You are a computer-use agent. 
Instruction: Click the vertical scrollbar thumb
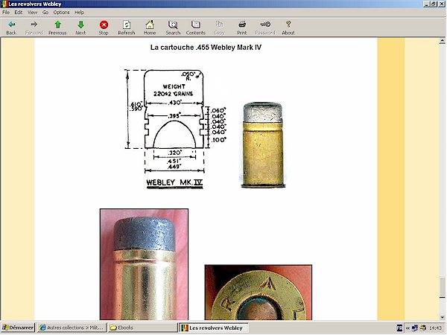click(x=442, y=287)
